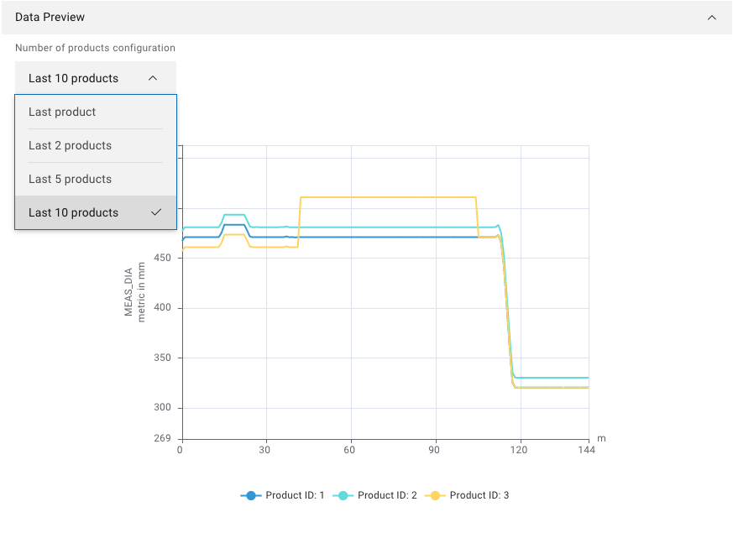Choose the 'Last 2 products' option
Viewport: 733px width, 533px height.
click(70, 145)
